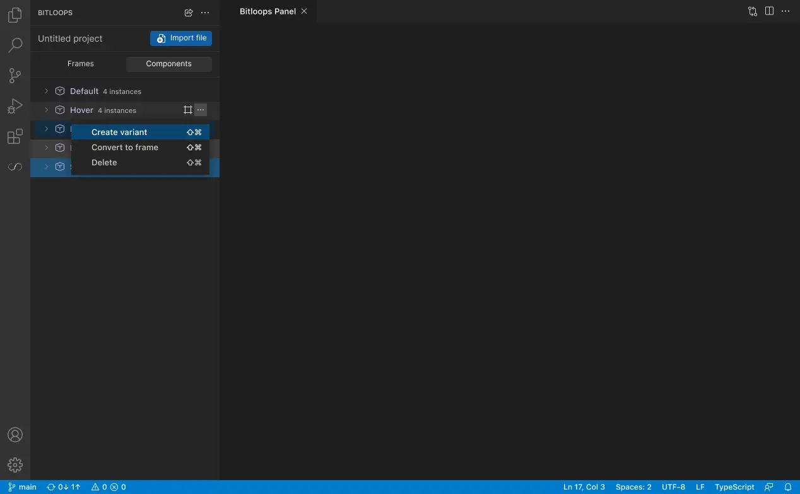800x494 pixels.
Task: Click the export/share icon in the Bitloops header
Action: tap(188, 12)
